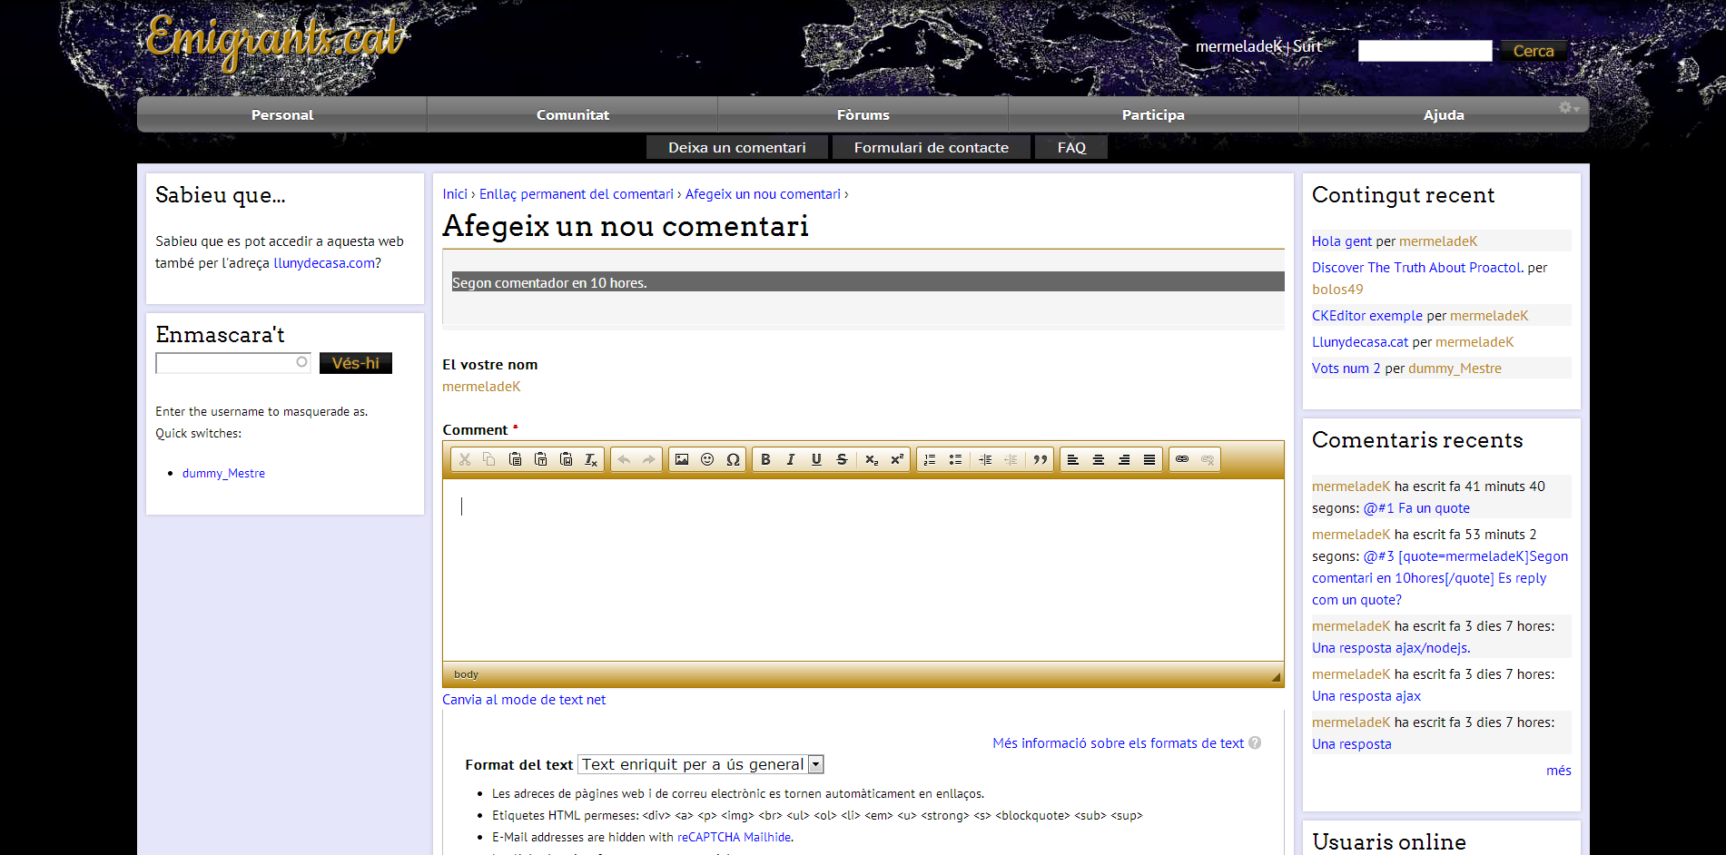1726x855 pixels.
Task: Toggle italic formatting
Action: [791, 459]
